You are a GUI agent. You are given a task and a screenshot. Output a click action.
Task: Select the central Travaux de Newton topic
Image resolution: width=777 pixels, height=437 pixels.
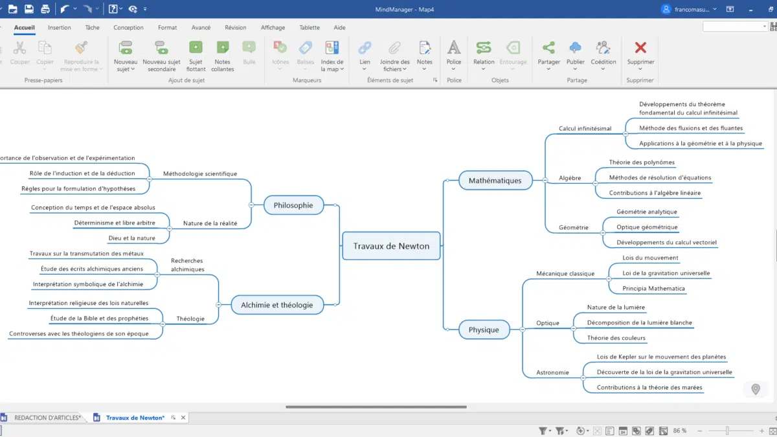click(391, 246)
